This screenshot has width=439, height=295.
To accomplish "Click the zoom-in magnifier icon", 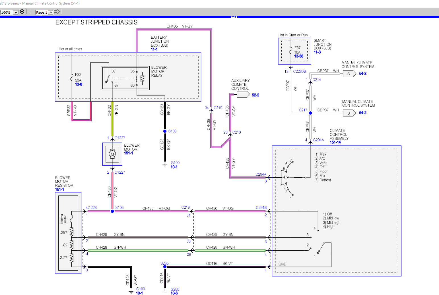I will 22,12.
